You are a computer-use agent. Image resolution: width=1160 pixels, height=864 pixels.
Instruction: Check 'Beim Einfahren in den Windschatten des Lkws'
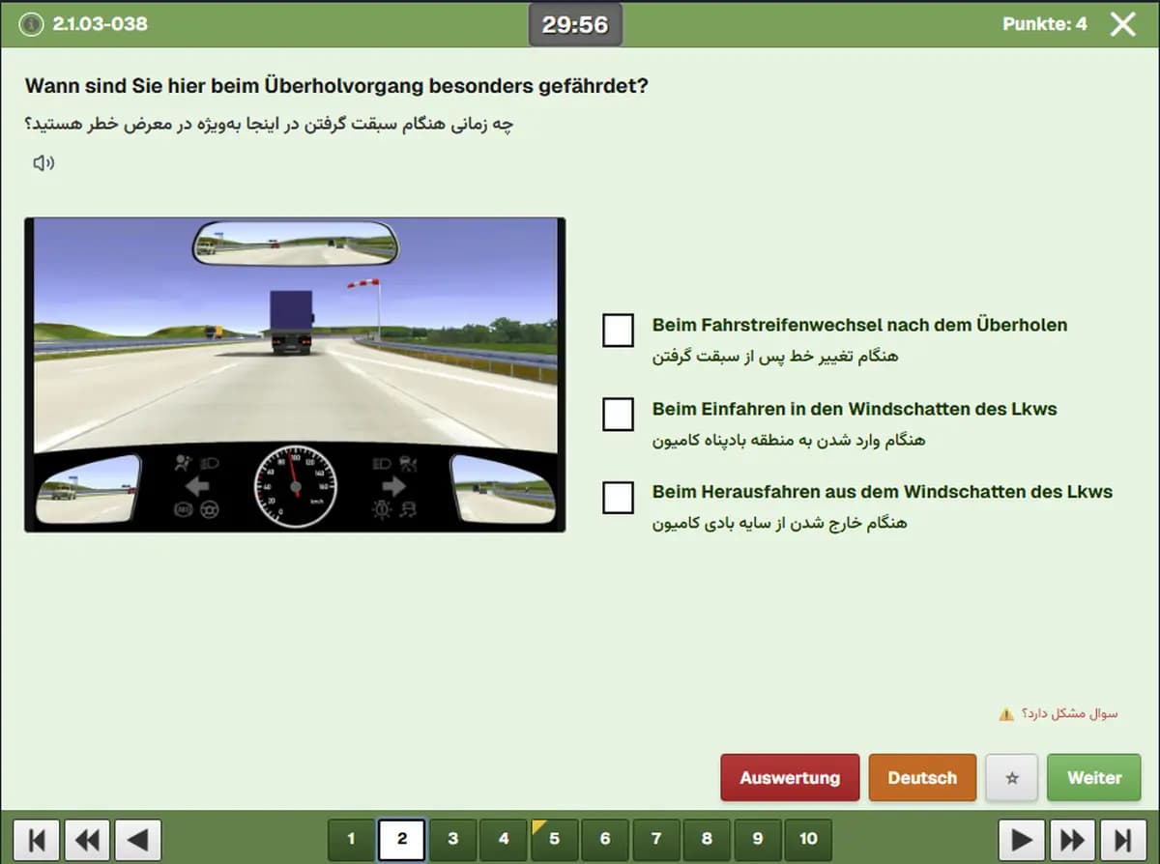click(x=618, y=415)
